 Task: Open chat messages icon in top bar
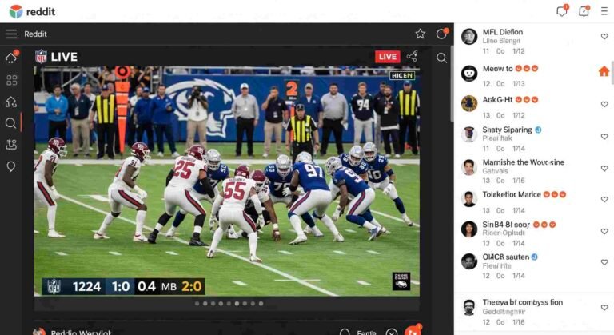[562, 10]
